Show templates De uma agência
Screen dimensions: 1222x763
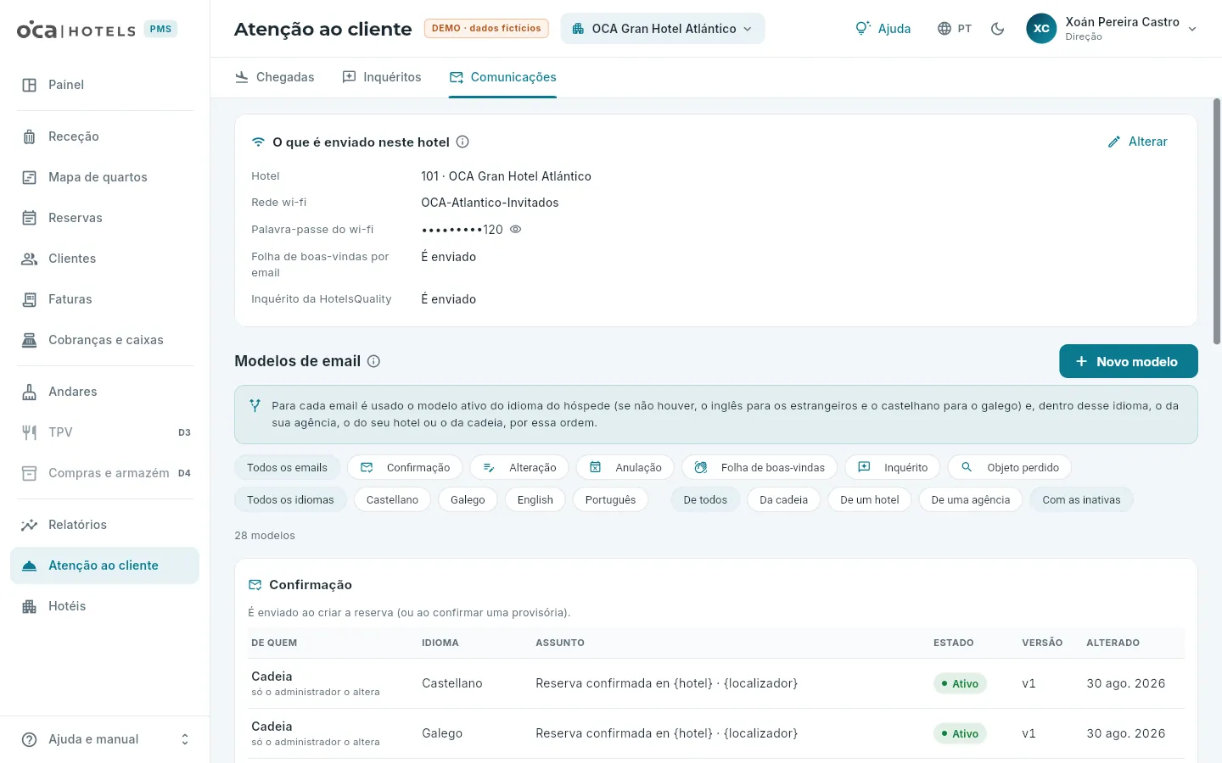pyautogui.click(x=970, y=500)
